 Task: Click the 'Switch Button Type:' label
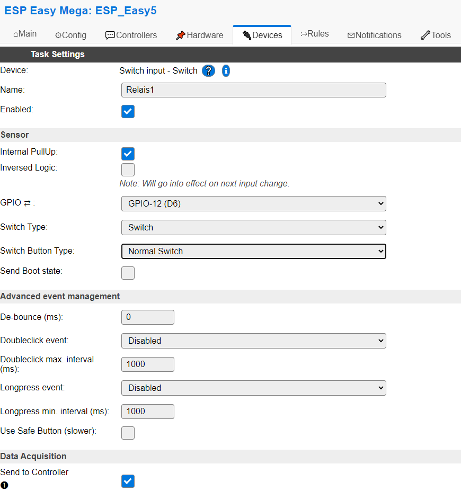[38, 251]
